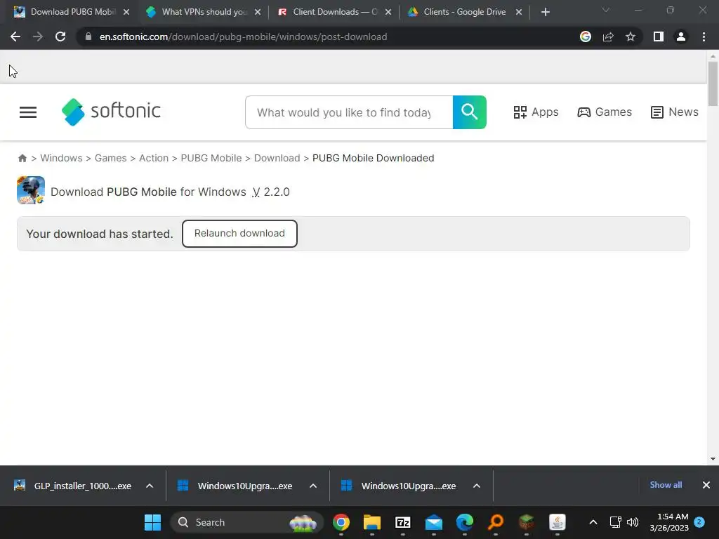Click Games breadcrumb link
The width and height of the screenshot is (719, 539).
click(x=110, y=158)
